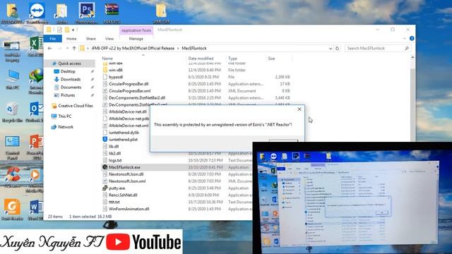
Task: Click the Explorer Back arrow
Action: coord(50,49)
